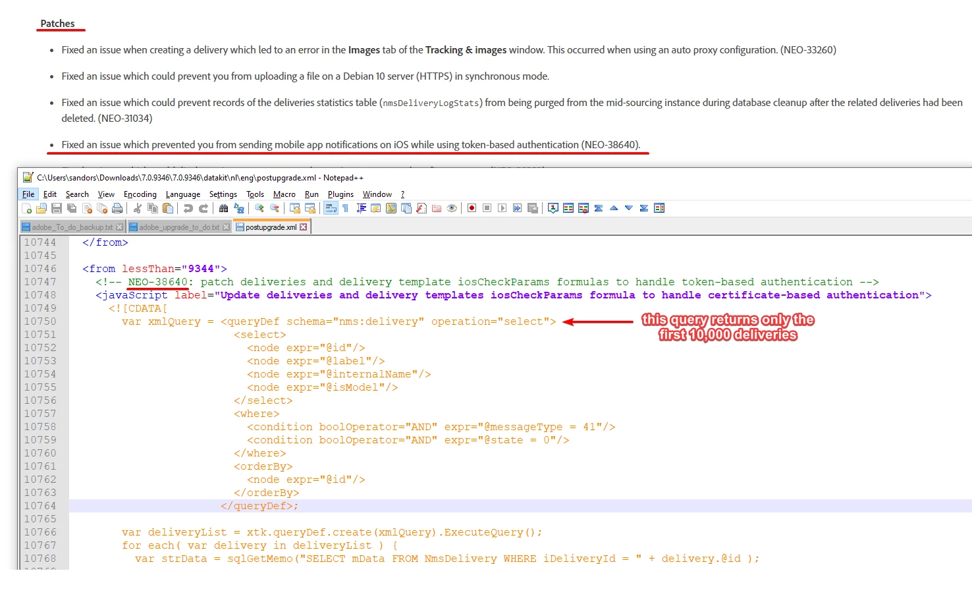Click the Redo arrow icon

[x=203, y=208]
